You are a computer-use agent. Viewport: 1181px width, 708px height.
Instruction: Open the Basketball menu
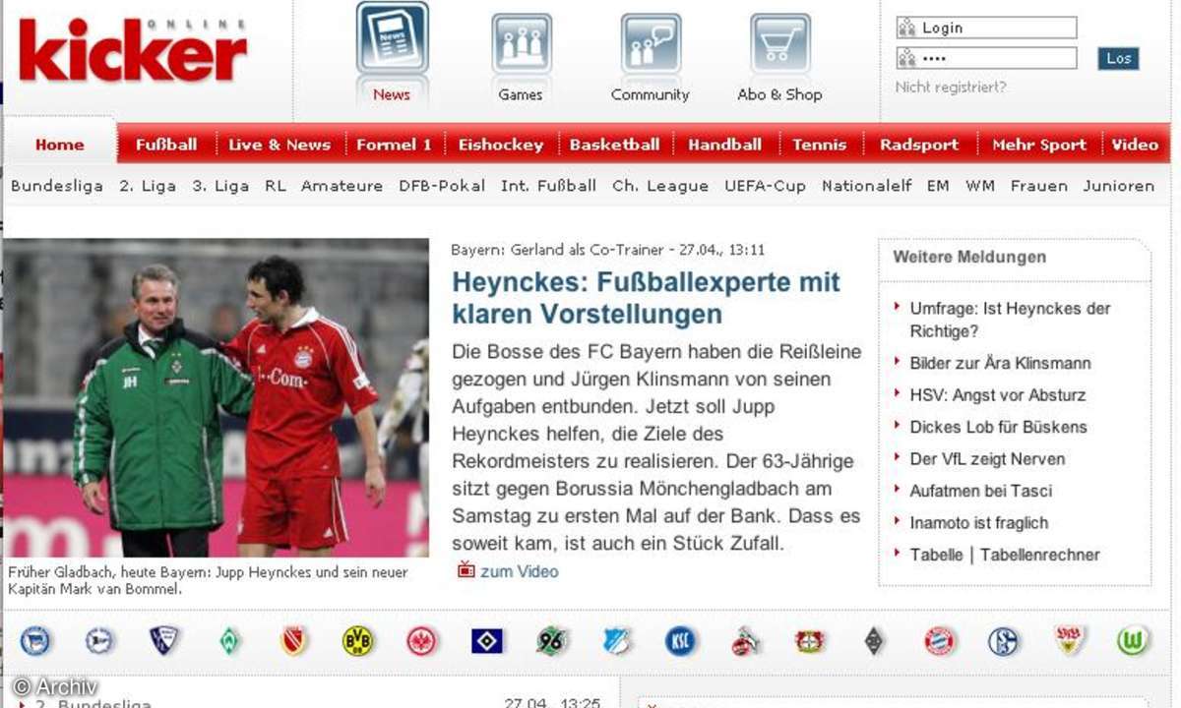pyautogui.click(x=615, y=145)
